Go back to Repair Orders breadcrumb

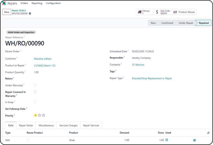pyautogui.click(x=19, y=10)
